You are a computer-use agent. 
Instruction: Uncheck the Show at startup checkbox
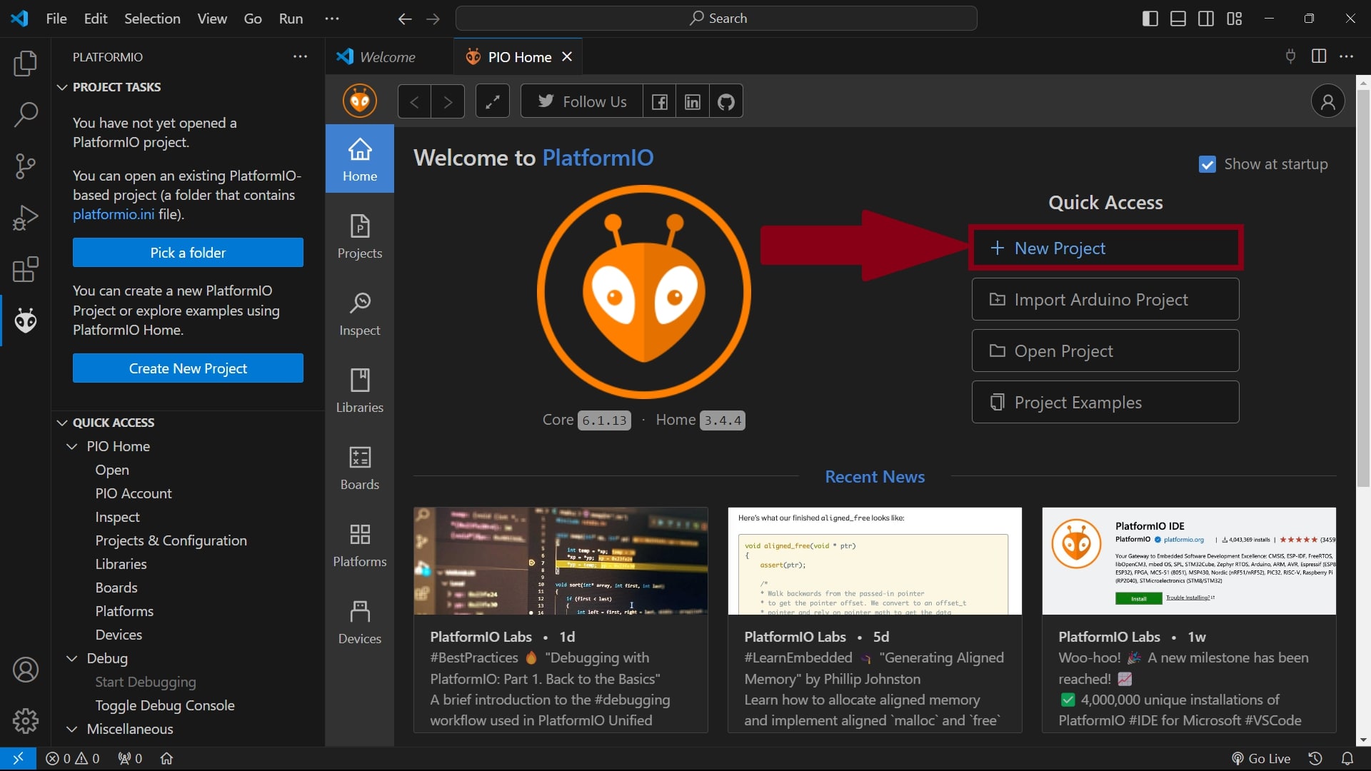(x=1207, y=165)
